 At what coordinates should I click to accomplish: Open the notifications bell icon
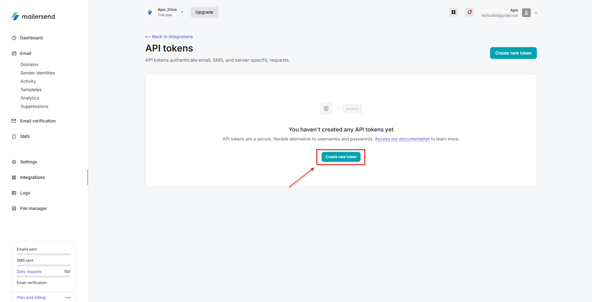[470, 12]
